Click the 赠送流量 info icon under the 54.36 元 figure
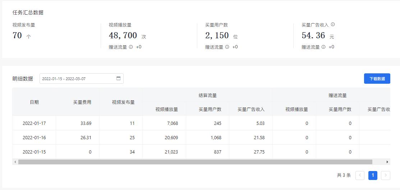 323,47
